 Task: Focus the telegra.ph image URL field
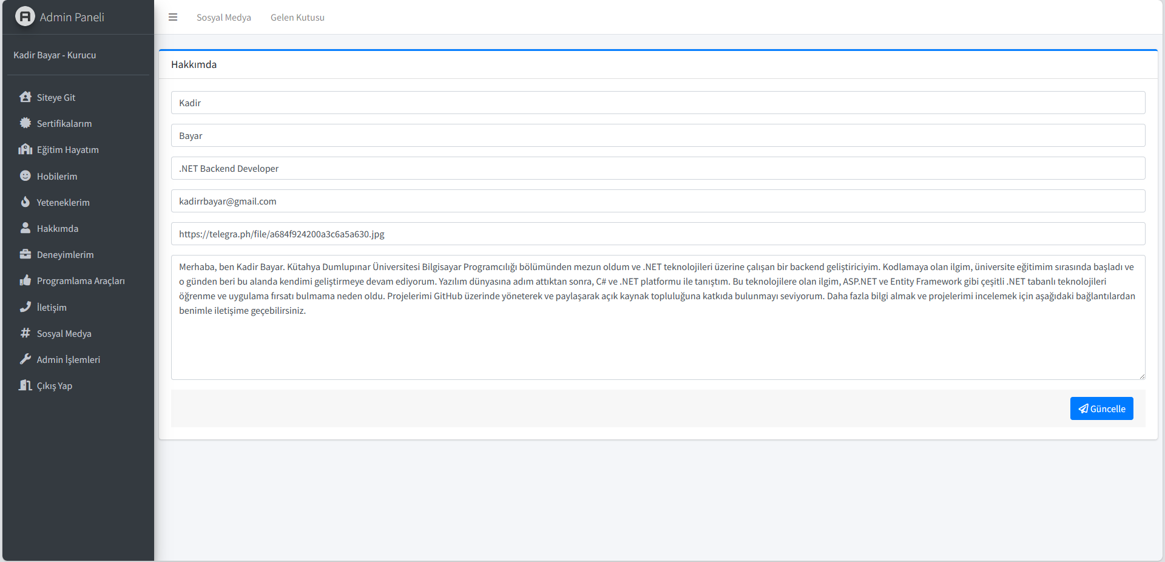click(x=658, y=234)
